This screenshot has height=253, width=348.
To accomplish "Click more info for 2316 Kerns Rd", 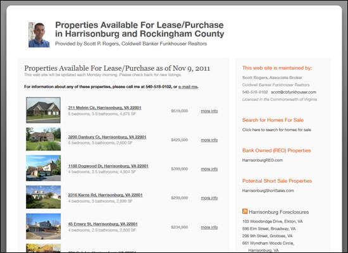I will (209, 198).
